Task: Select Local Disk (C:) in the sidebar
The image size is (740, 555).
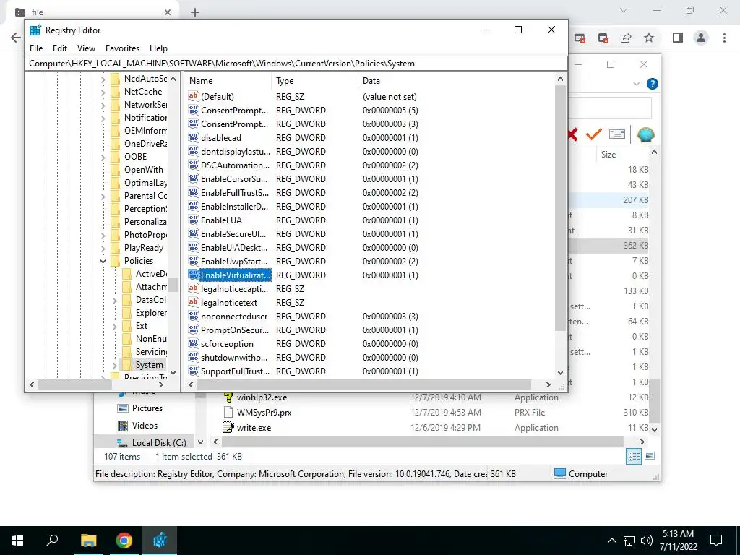Action: 158,443
